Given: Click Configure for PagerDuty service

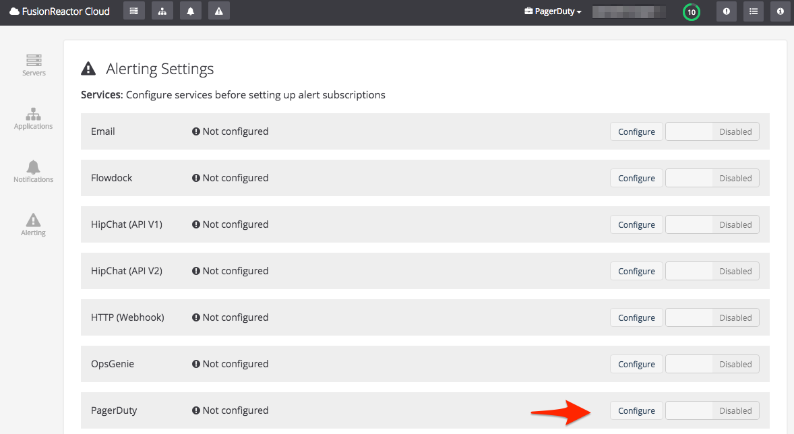Looking at the screenshot, I should coord(636,410).
